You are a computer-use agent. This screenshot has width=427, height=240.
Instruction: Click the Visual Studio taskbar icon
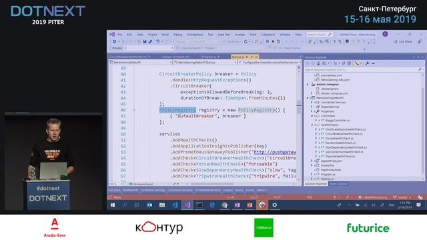pyautogui.click(x=187, y=205)
